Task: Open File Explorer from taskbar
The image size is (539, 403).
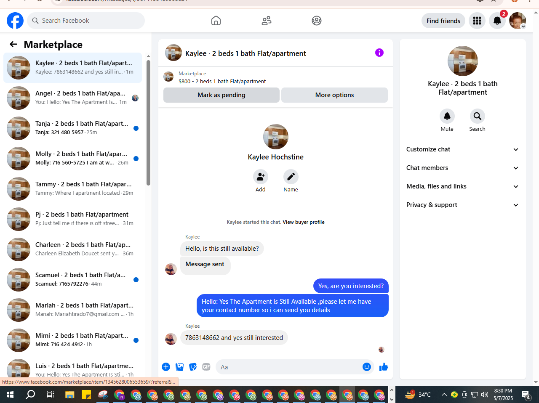Action: click(x=69, y=395)
